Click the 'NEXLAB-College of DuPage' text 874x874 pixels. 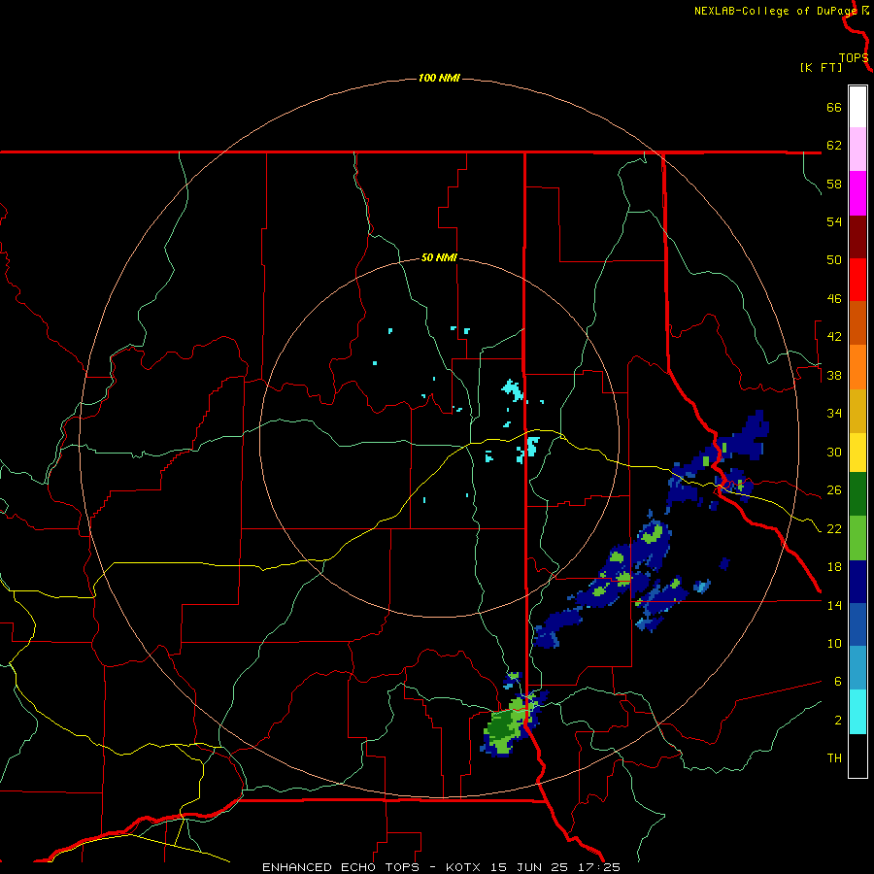pyautogui.click(x=775, y=11)
